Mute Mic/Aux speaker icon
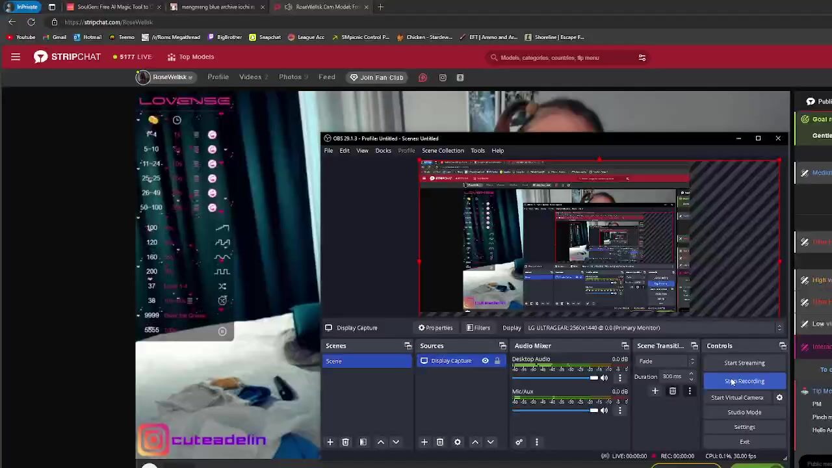 click(x=604, y=410)
